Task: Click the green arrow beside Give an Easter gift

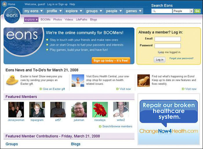Action: pyautogui.click(x=41, y=89)
